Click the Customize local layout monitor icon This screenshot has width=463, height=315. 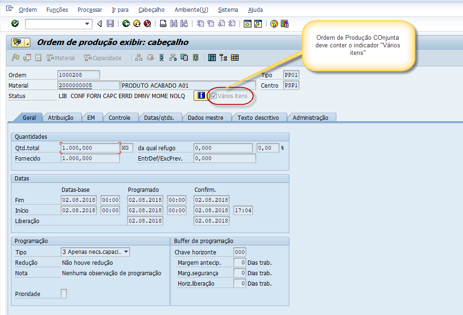click(285, 24)
